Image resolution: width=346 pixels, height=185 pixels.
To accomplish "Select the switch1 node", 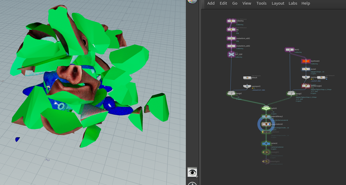I will (266, 108).
